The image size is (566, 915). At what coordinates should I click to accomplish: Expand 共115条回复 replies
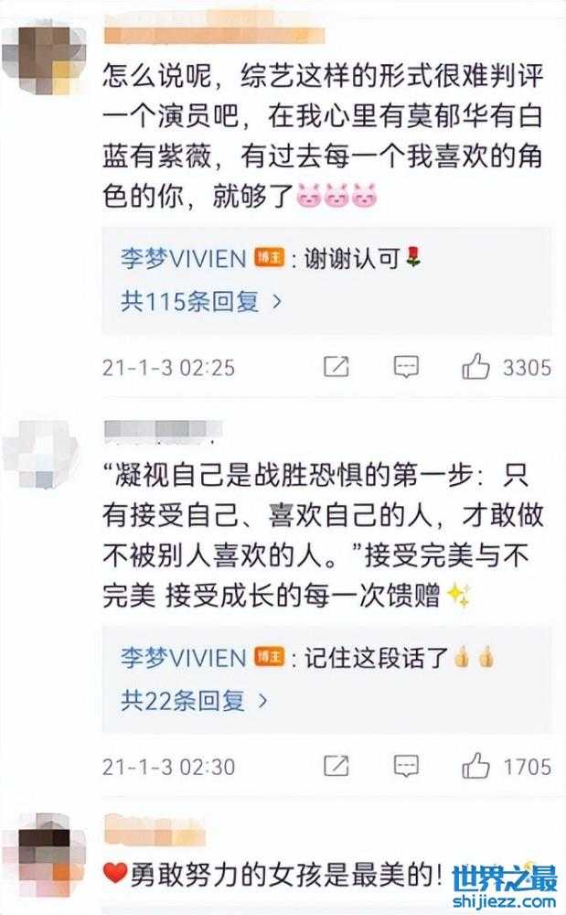coord(201,301)
